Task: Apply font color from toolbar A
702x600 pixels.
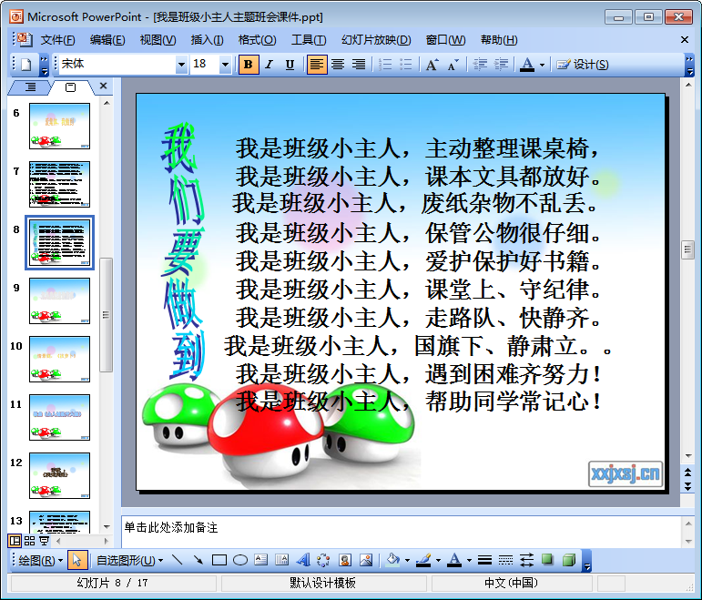Action: coord(527,65)
